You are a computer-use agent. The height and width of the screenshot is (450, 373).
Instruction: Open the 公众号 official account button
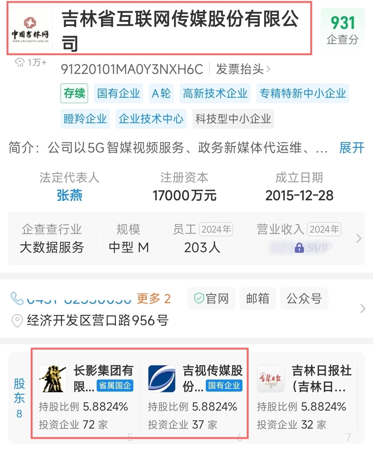pos(304,298)
